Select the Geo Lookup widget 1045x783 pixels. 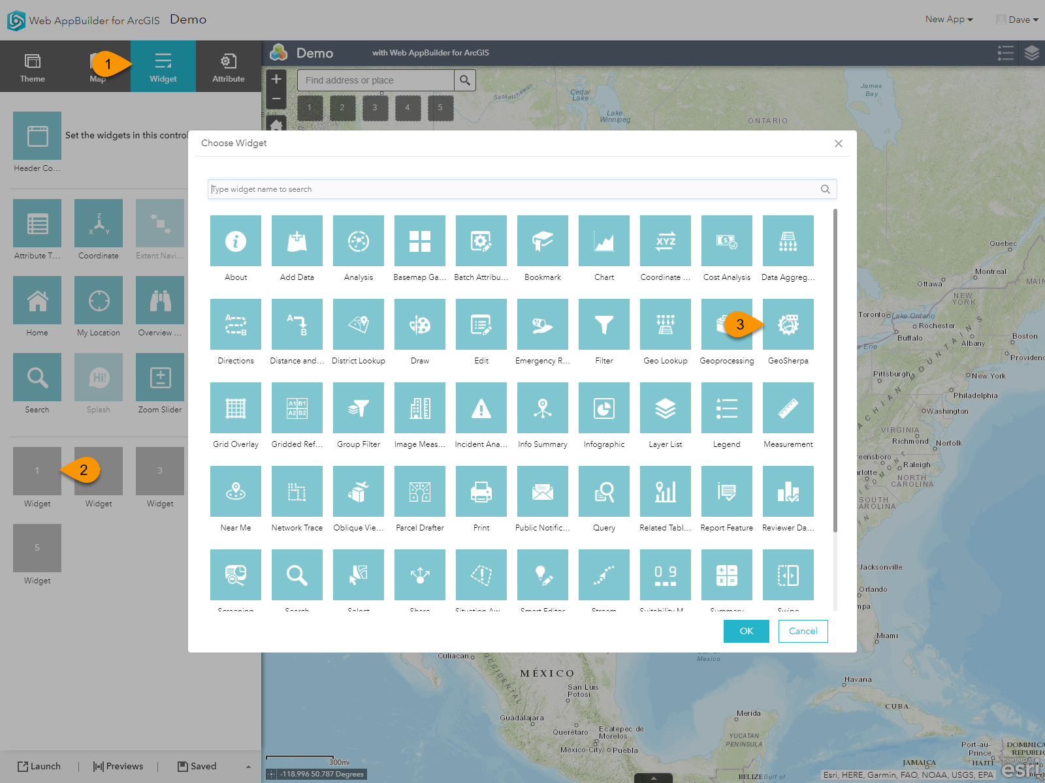pos(666,324)
